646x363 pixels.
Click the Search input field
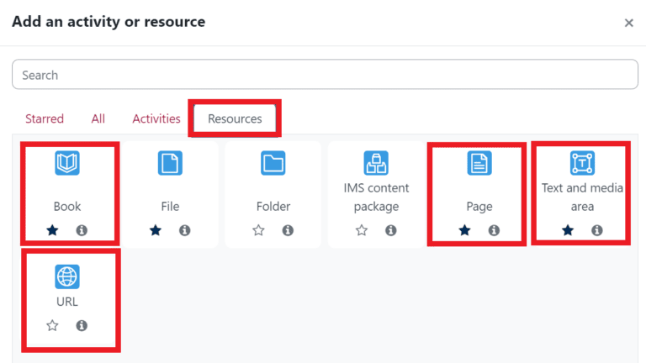click(x=325, y=75)
